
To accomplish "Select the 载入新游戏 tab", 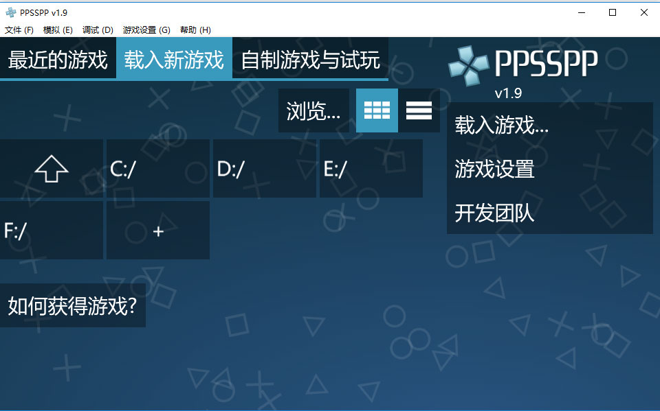I will (x=174, y=59).
